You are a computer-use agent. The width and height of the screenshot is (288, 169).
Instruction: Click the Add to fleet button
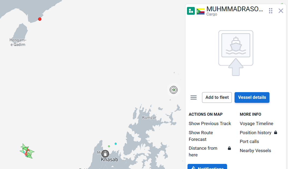tap(217, 97)
